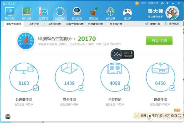Click the processor score 8183
This screenshot has height=123, width=184.
tap(24, 83)
